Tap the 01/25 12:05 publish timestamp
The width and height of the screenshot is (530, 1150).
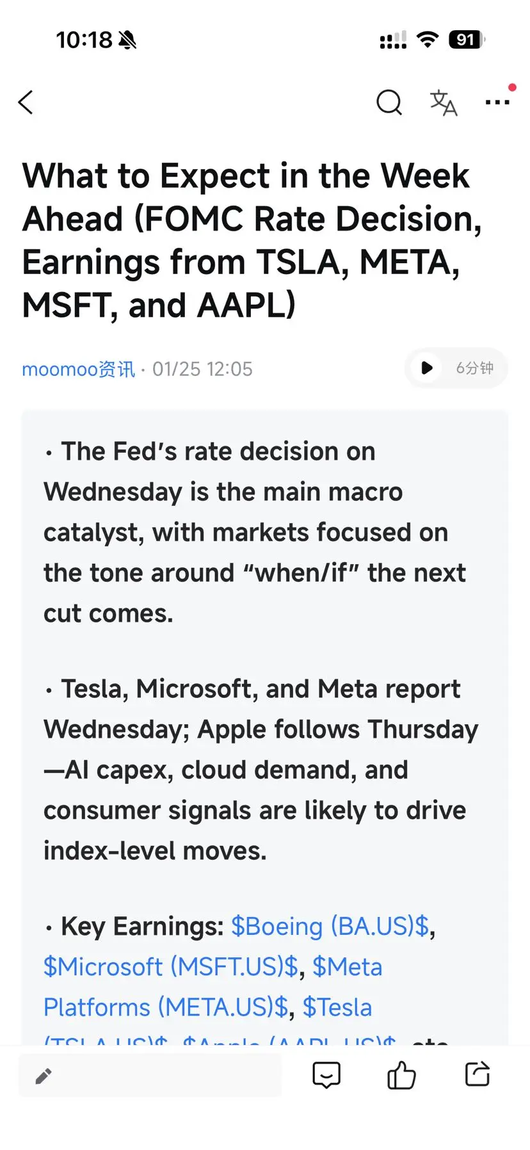pyautogui.click(x=202, y=369)
